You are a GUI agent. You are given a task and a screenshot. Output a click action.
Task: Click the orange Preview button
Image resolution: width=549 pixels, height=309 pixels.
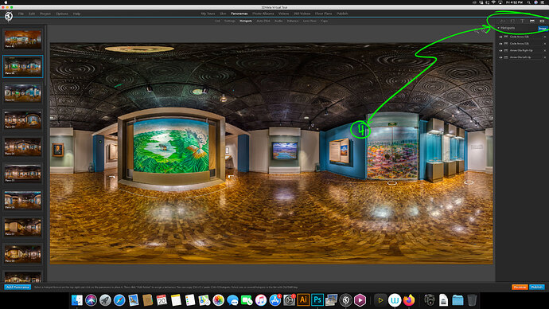pos(520,287)
